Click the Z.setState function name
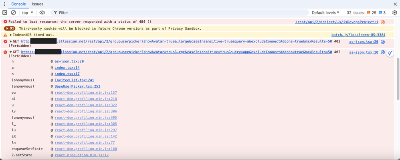Viewport: 400px width, 160px height. click(22, 155)
